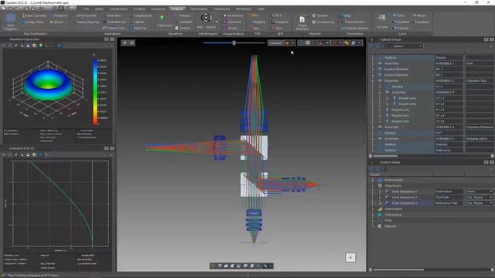The width and height of the screenshot is (495, 278).
Task: Open the OPD Fan Plot
Action: click(x=84, y=15)
